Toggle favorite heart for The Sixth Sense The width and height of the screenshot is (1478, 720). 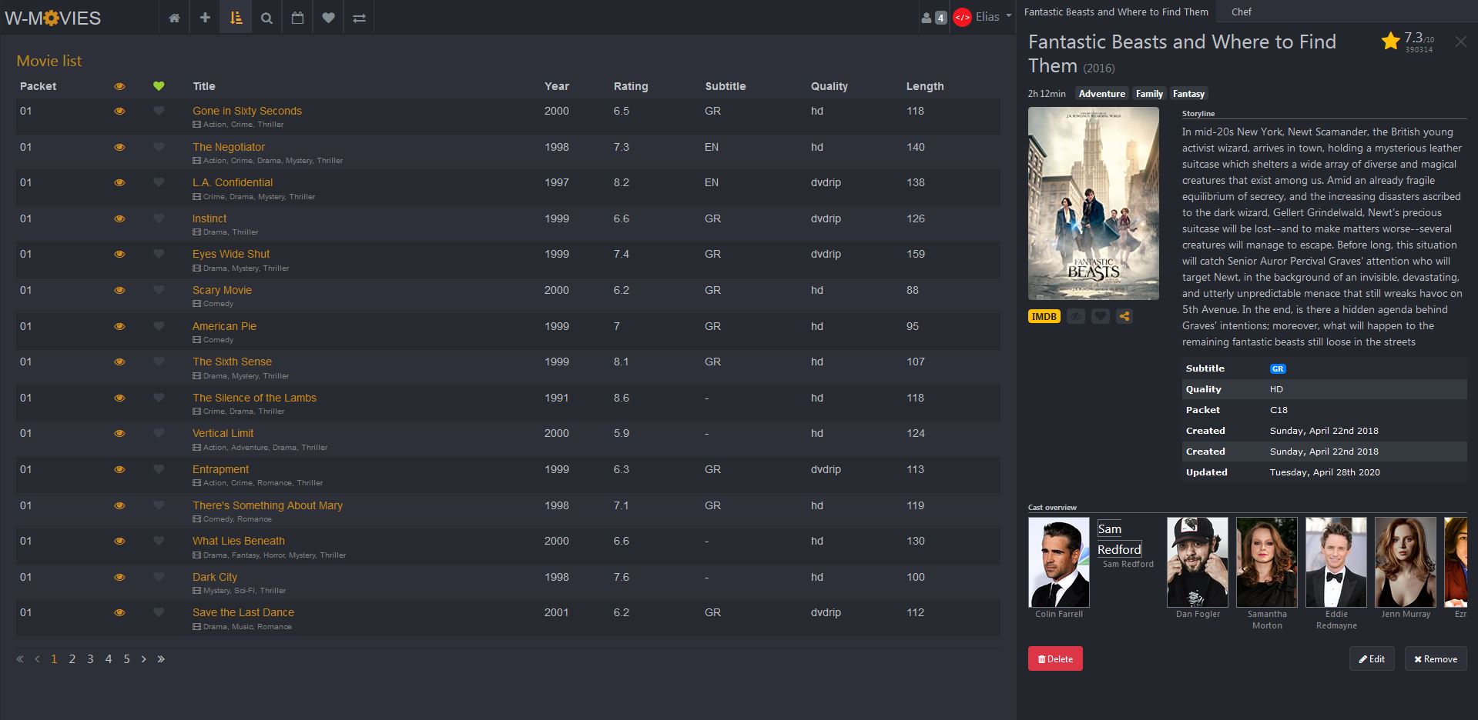point(159,362)
